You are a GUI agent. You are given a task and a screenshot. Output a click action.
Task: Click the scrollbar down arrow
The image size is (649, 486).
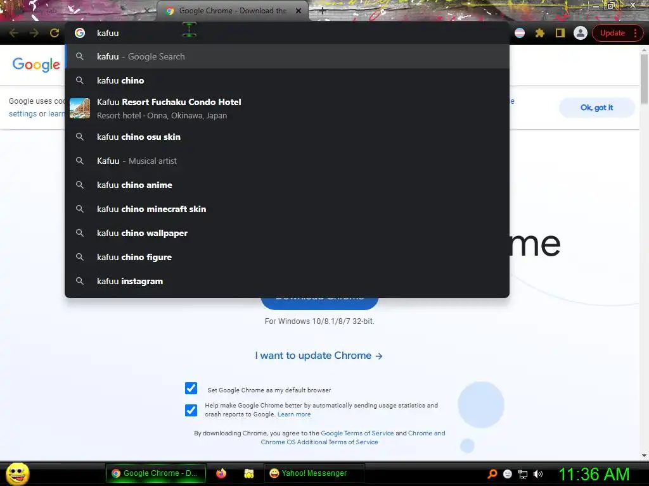(x=644, y=456)
